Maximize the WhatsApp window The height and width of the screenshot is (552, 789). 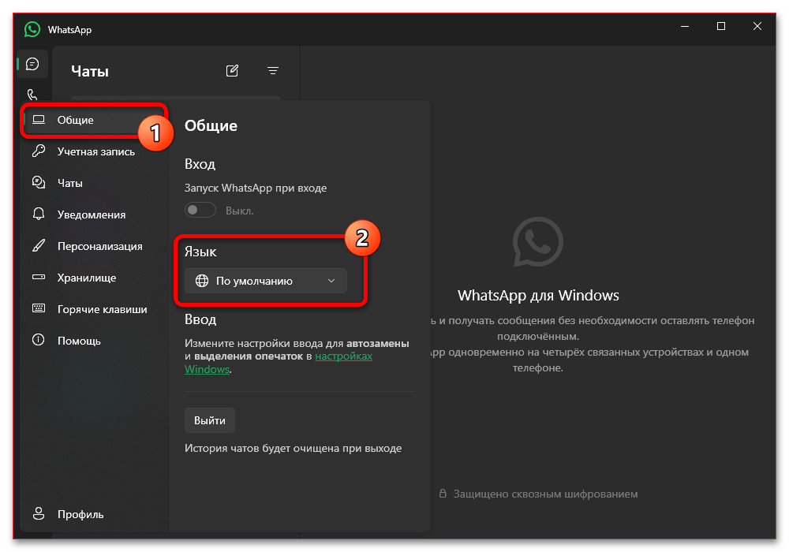pyautogui.click(x=721, y=26)
